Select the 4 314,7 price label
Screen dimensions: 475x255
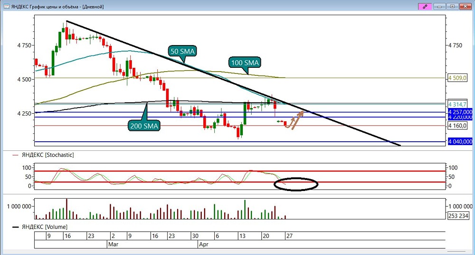(457, 104)
